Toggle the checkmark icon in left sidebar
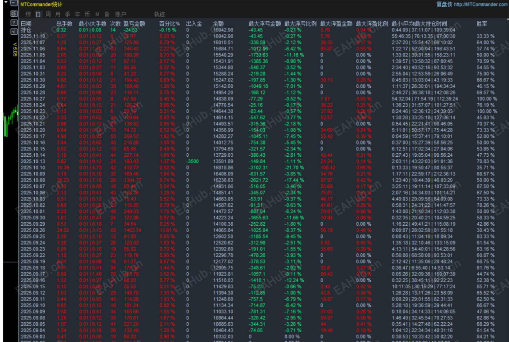This screenshot has width=509, height=342. tap(14, 31)
